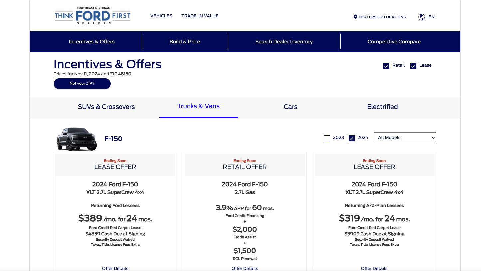Switch to Electrified tab
The image size is (481, 271).
click(x=382, y=107)
